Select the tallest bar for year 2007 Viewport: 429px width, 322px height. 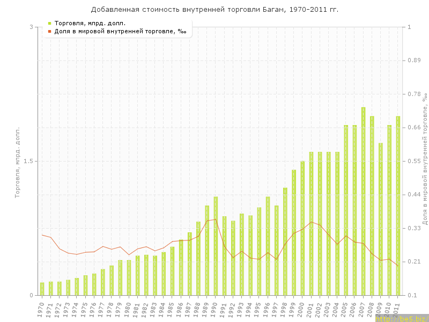pyautogui.click(x=363, y=201)
